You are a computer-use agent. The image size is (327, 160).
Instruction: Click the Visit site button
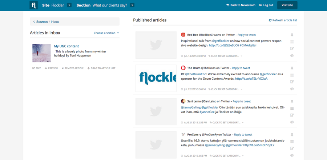tap(287, 5)
